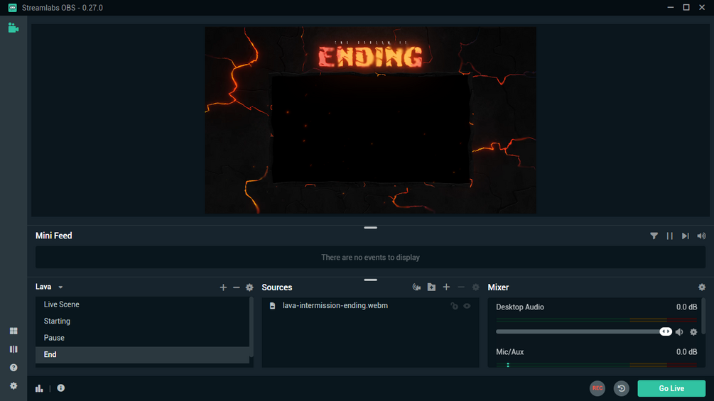The image size is (714, 401).
Task: Click the info icon in the footer
Action: (60, 388)
